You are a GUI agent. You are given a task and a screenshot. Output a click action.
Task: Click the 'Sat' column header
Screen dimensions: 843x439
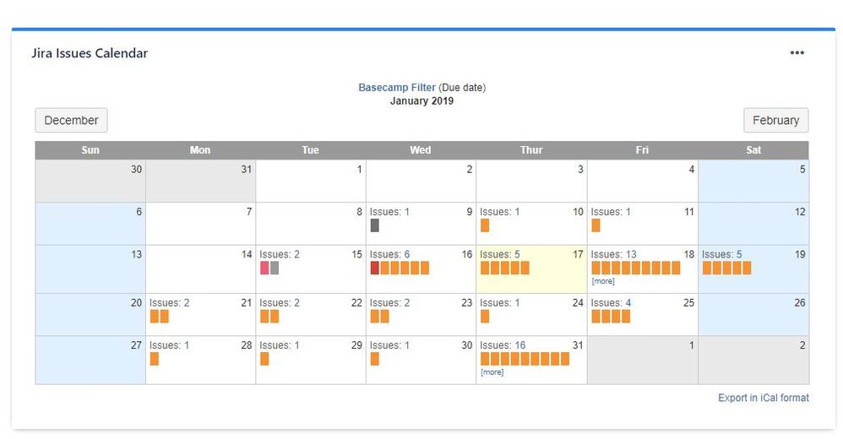click(x=753, y=150)
